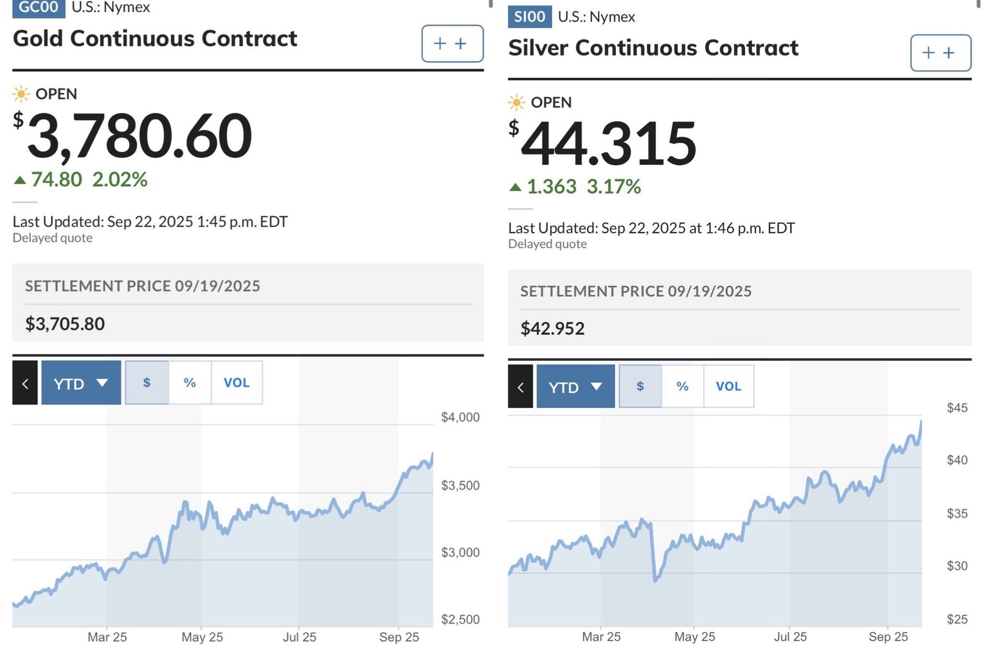Open the Silver chart YTD range dropdown

point(575,387)
